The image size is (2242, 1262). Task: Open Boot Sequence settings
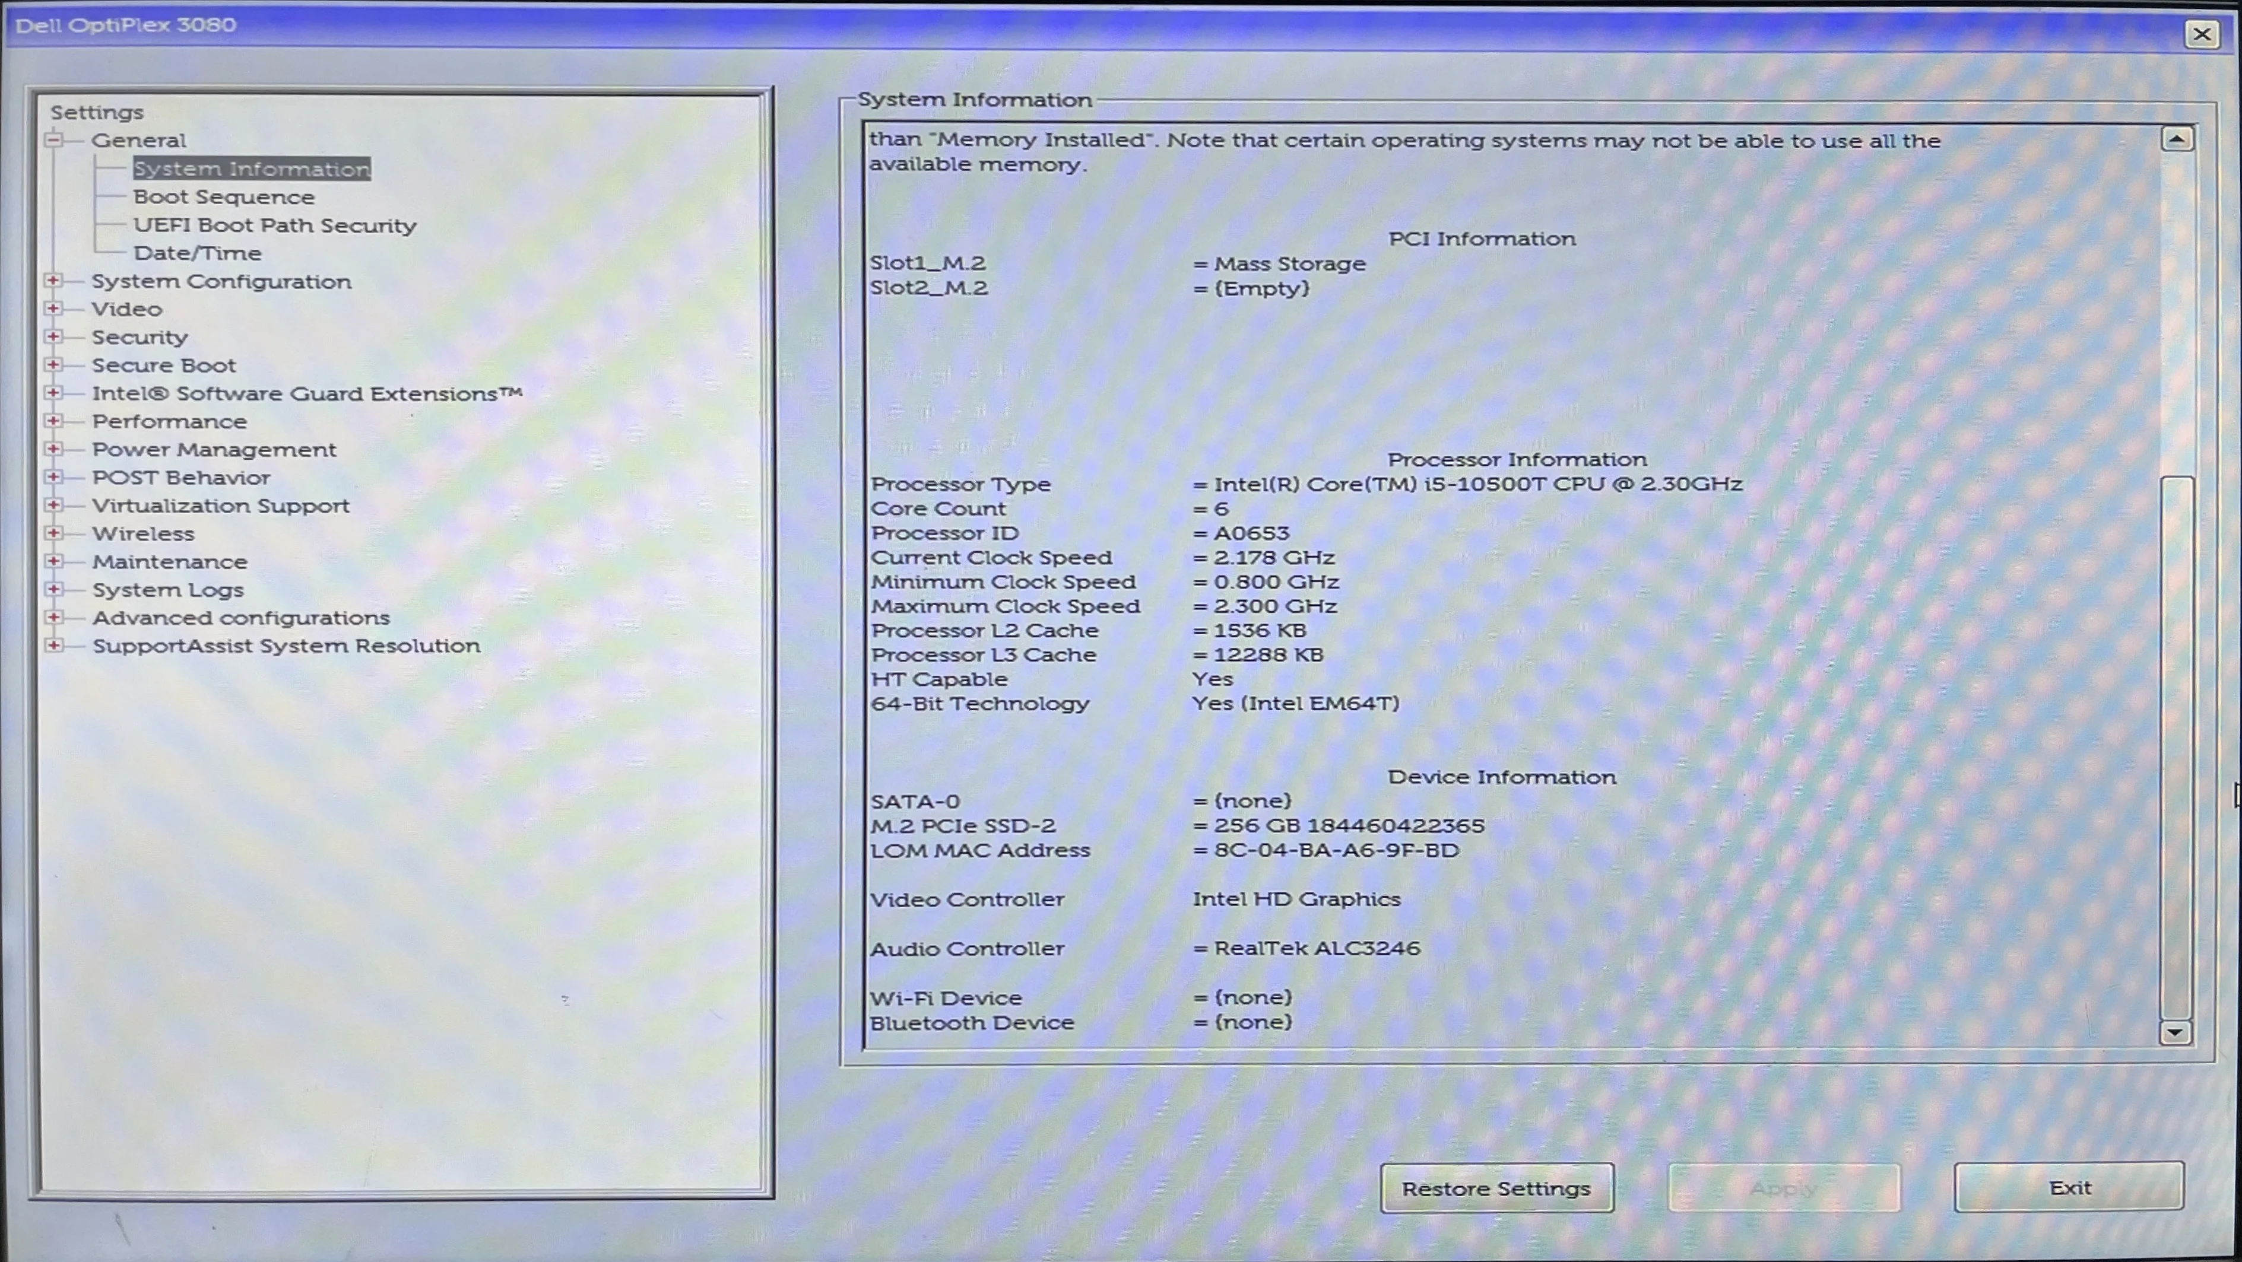[224, 198]
